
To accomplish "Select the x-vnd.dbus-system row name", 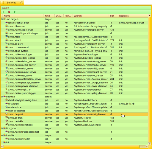I will coord(18,51).
